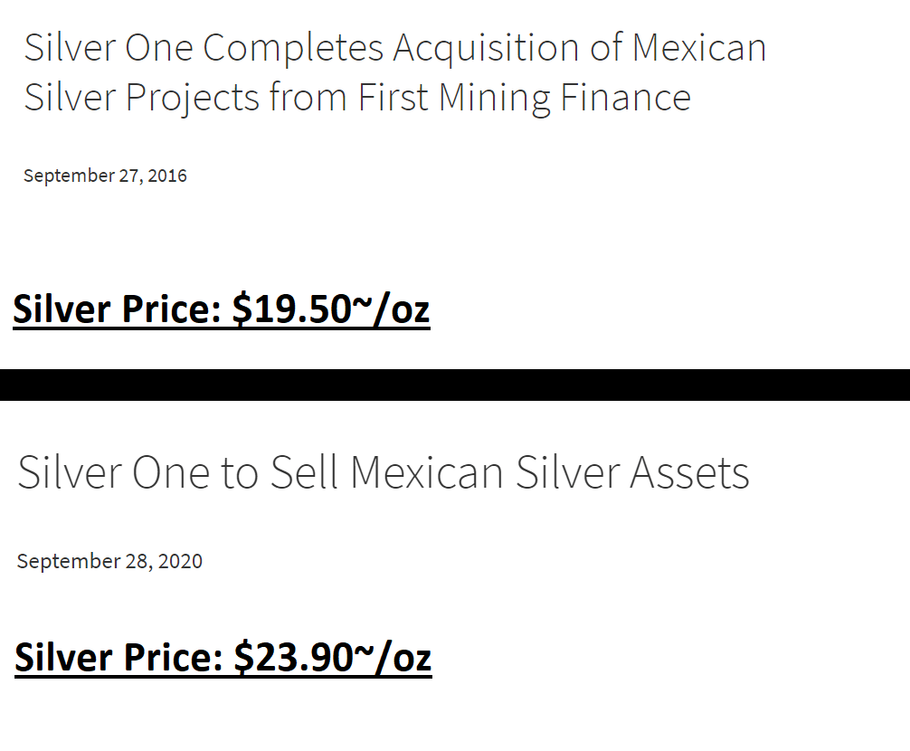Click the '/oz' unit after $23.90
Viewport: 910px width, 751px height.
point(403,658)
